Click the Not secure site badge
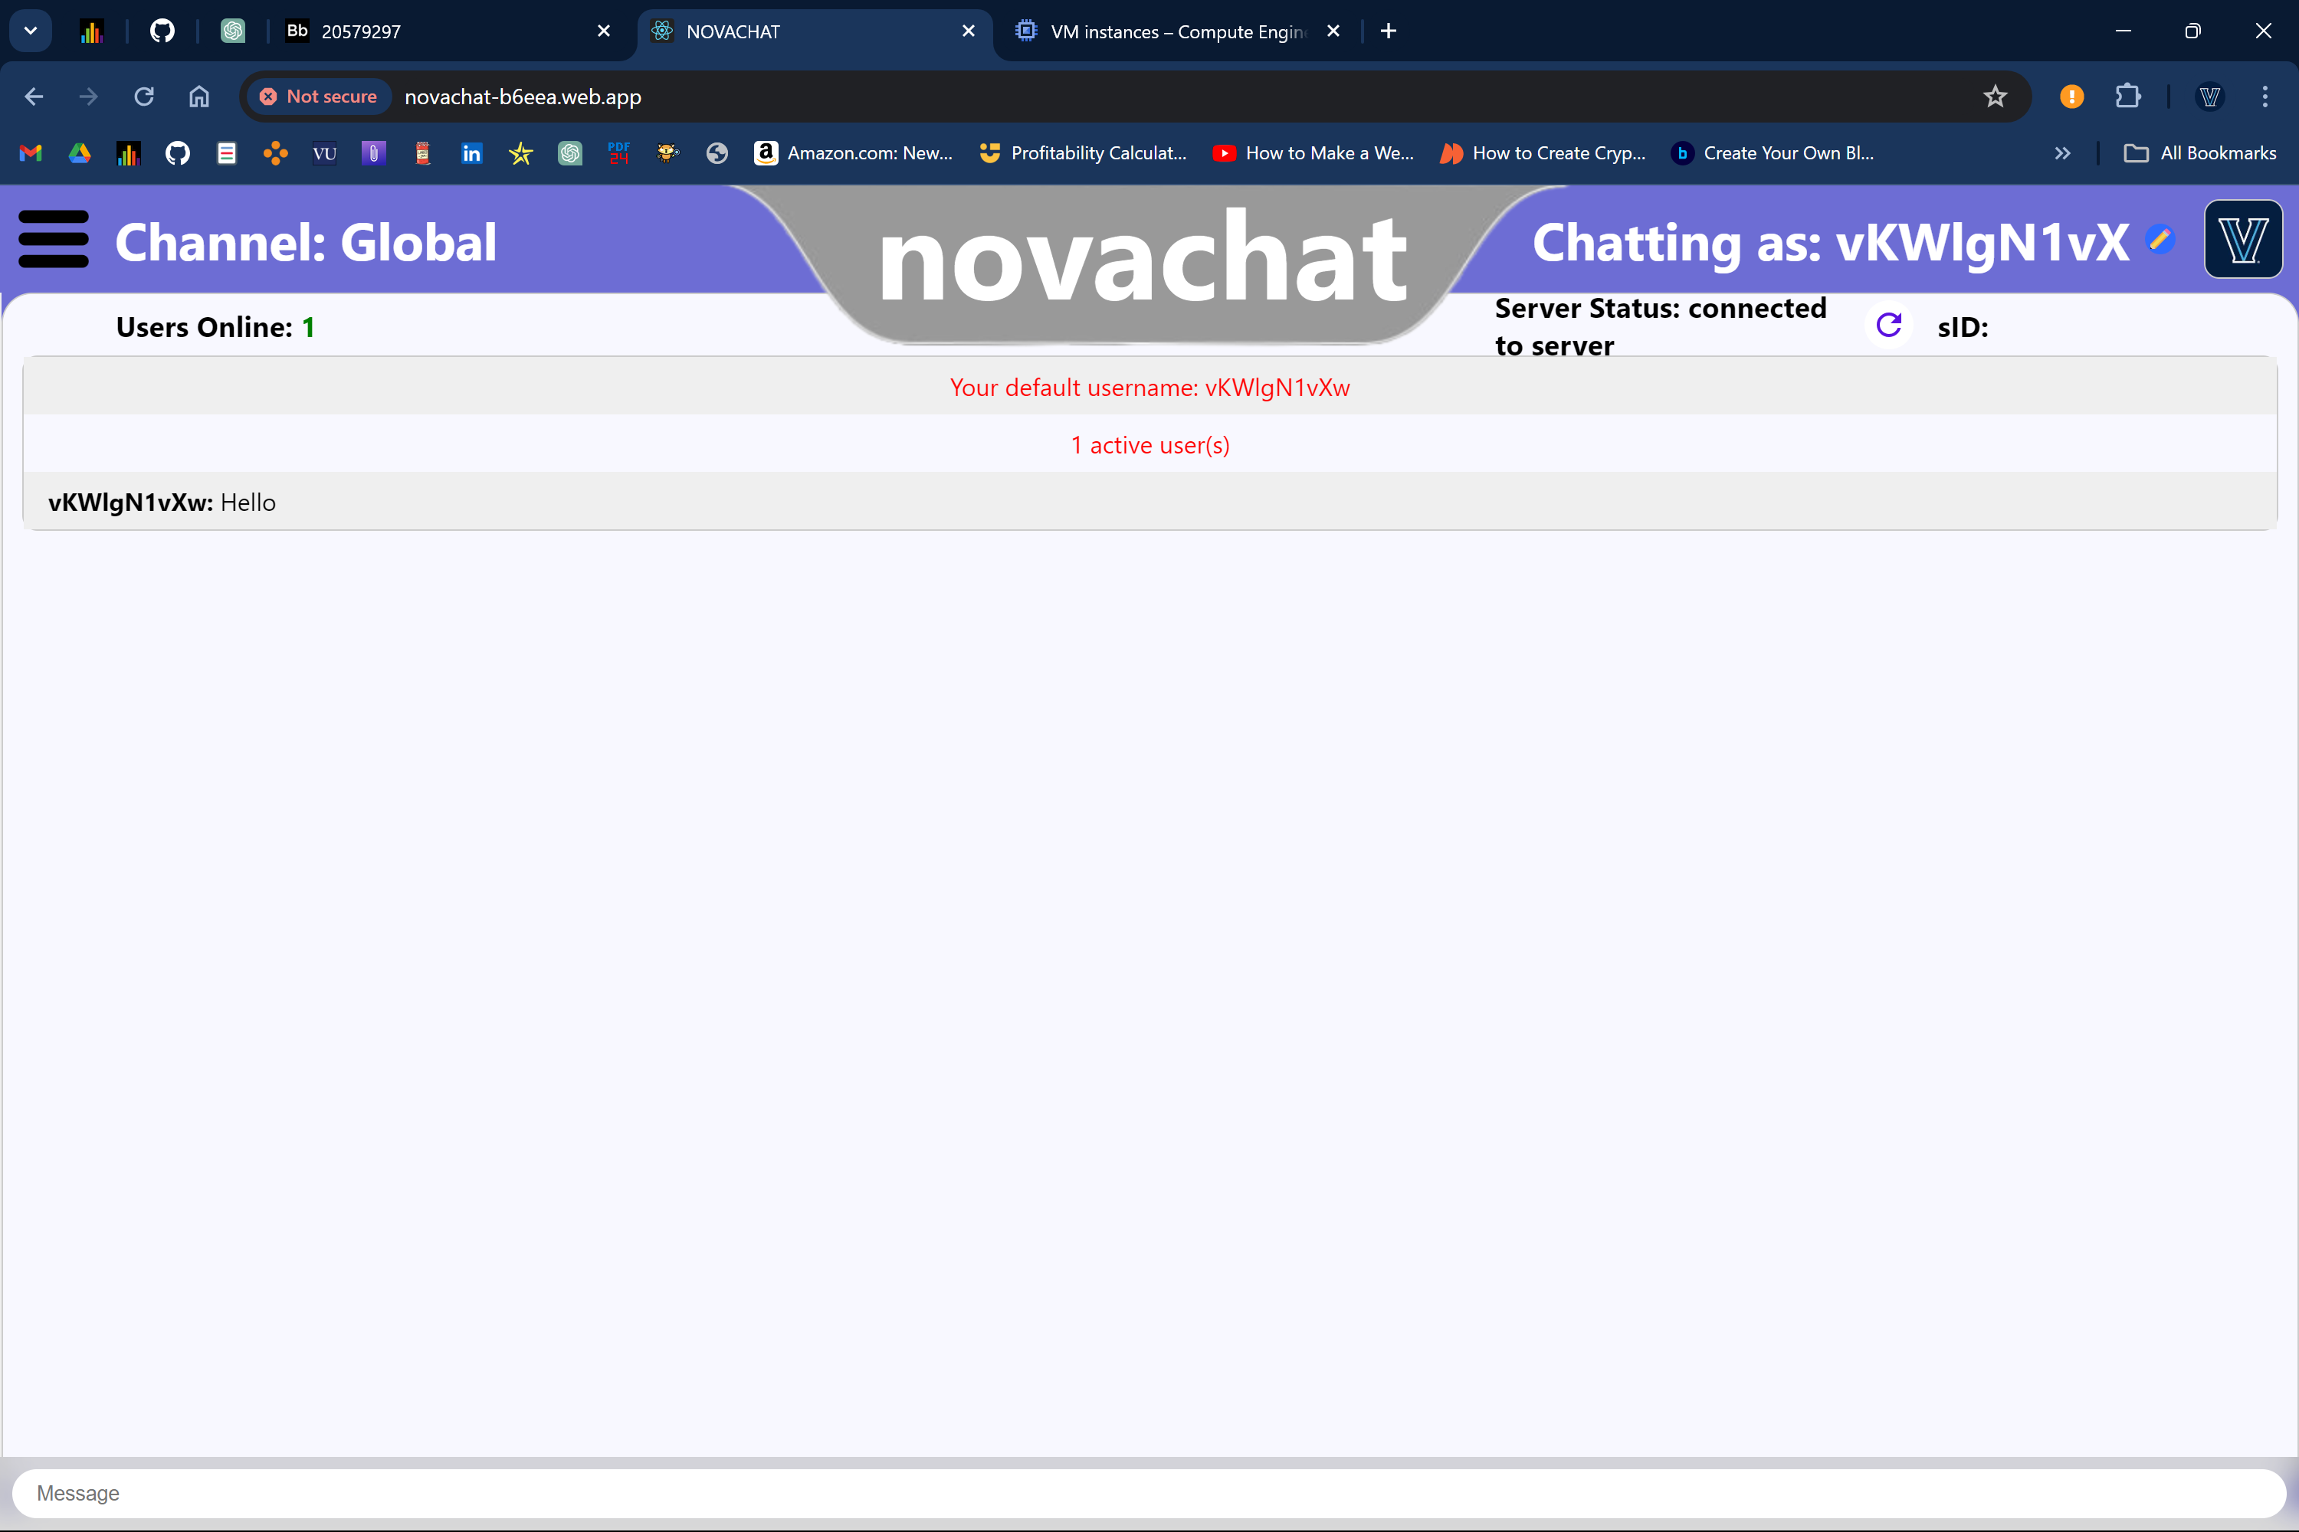This screenshot has width=2299, height=1532. pyautogui.click(x=319, y=97)
